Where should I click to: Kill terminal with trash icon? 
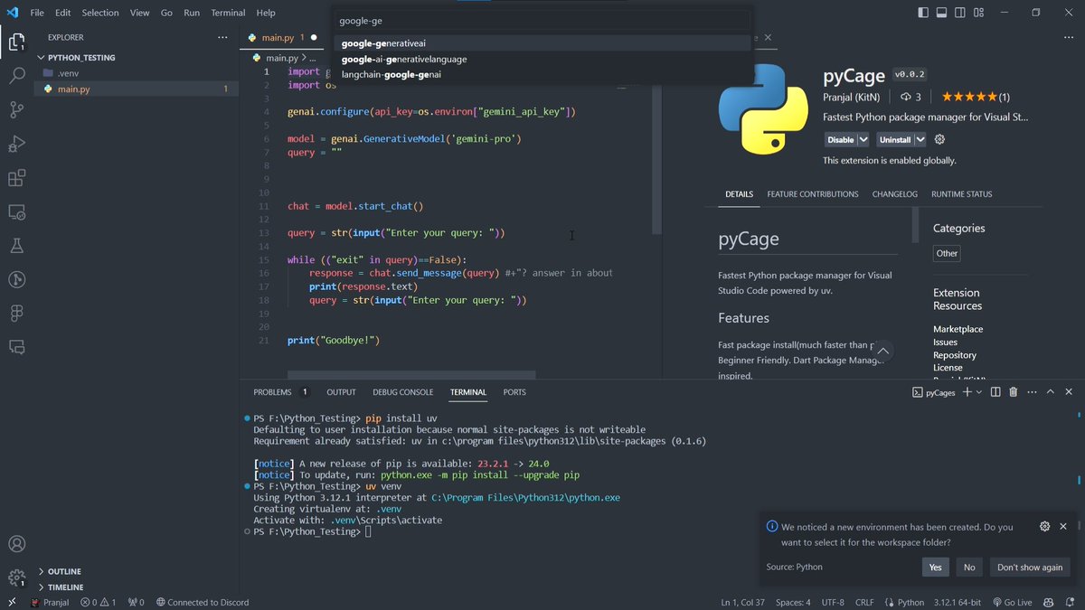[1013, 392]
